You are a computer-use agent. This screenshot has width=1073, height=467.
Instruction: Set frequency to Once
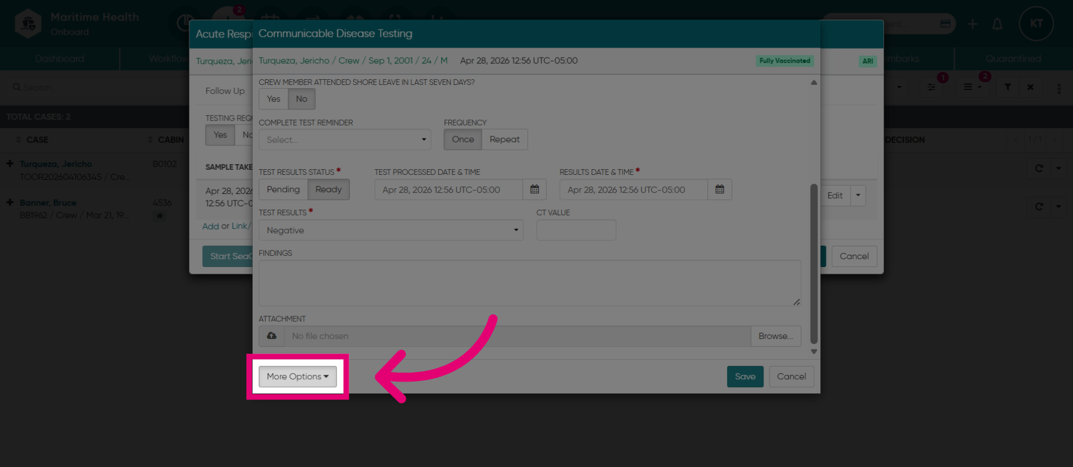[x=463, y=140]
